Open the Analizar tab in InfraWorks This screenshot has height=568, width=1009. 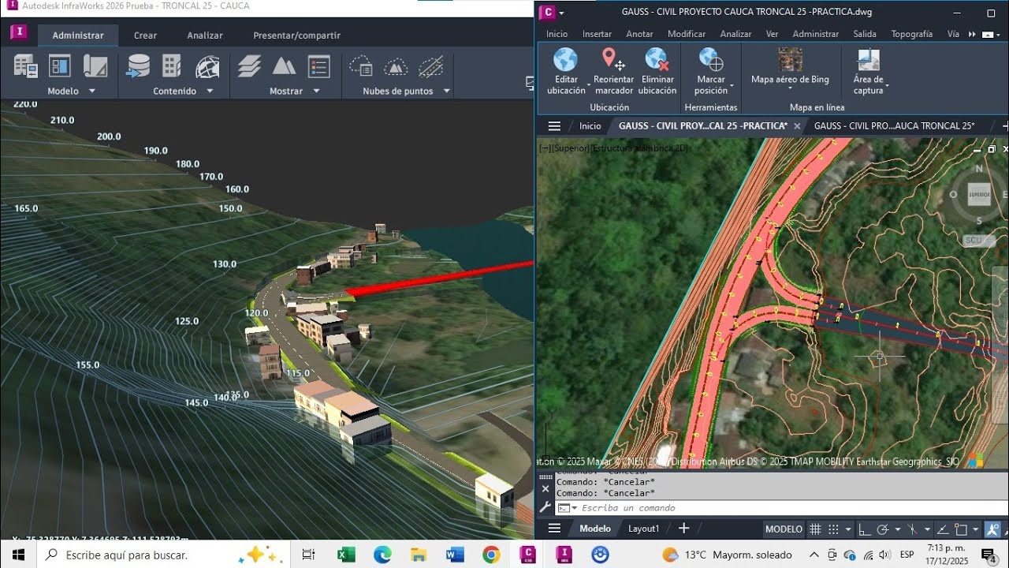point(205,35)
